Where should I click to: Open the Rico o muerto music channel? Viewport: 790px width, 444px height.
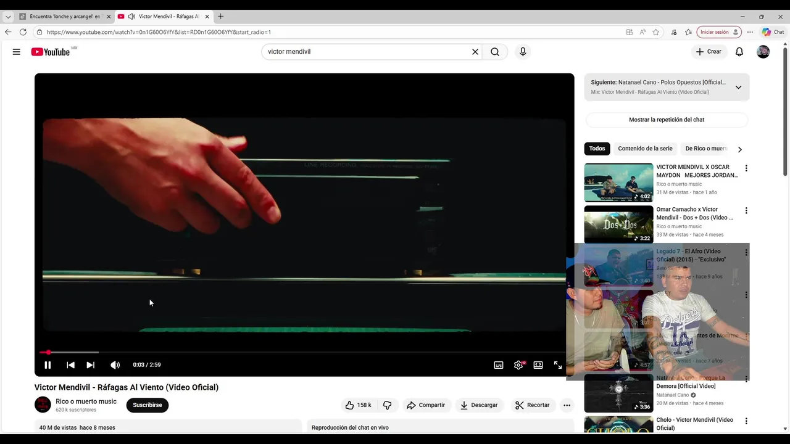[x=86, y=401]
